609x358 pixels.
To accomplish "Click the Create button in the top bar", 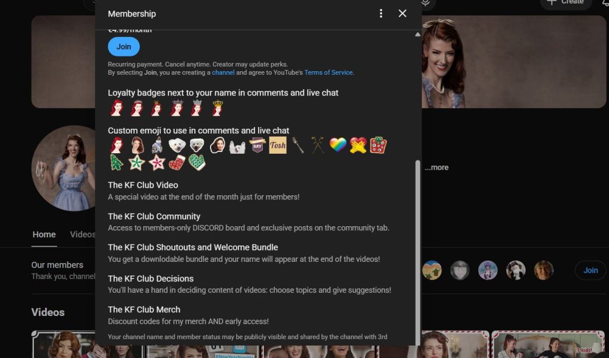I will coord(566,2).
